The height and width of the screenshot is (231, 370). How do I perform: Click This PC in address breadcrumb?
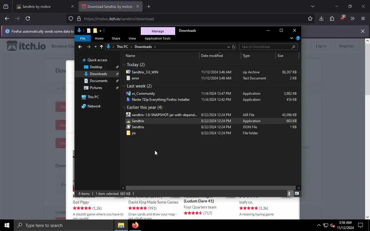click(x=122, y=47)
